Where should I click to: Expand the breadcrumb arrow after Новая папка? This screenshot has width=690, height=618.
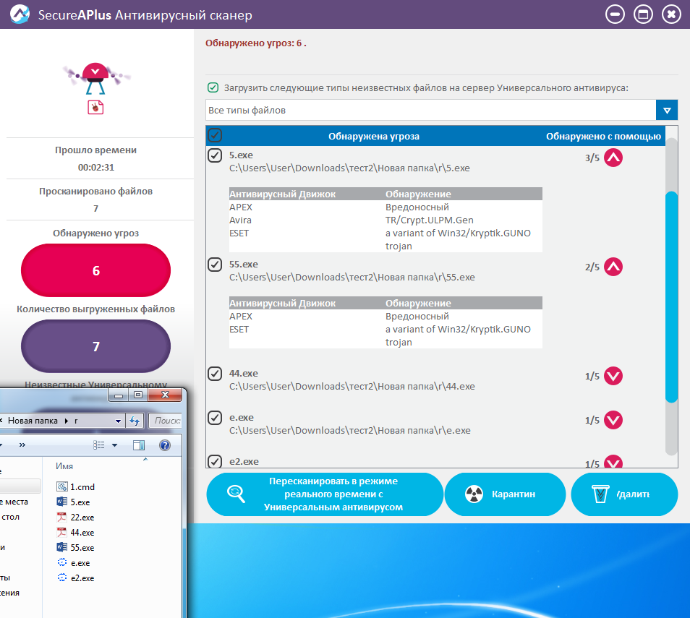click(x=67, y=421)
